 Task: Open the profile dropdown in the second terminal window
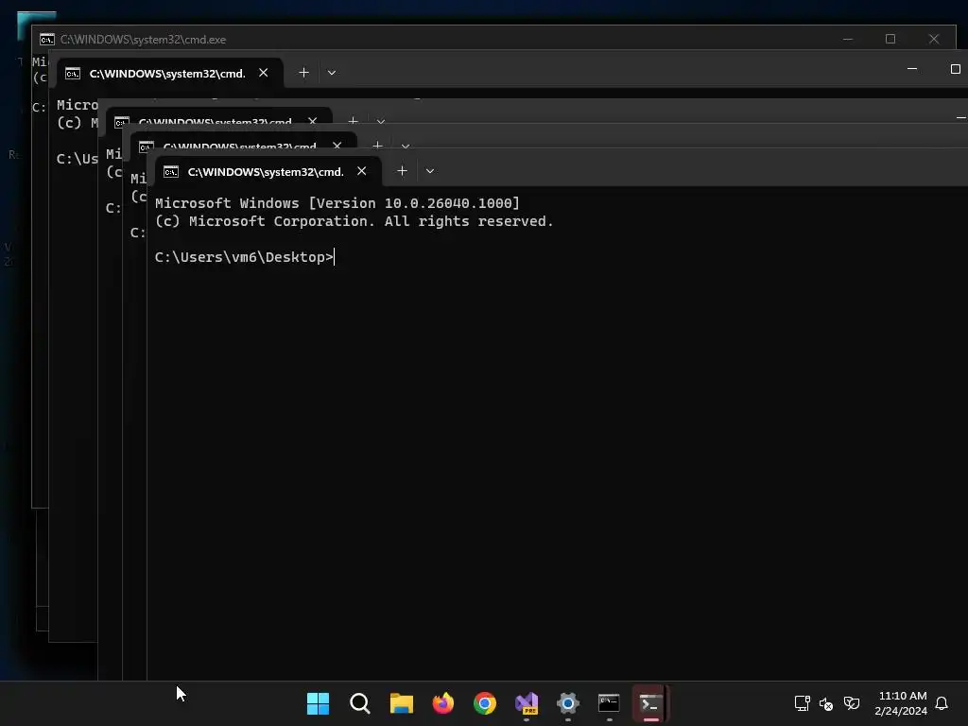[x=332, y=73]
